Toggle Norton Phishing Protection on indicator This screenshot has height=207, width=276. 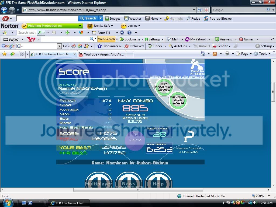pos(52,26)
